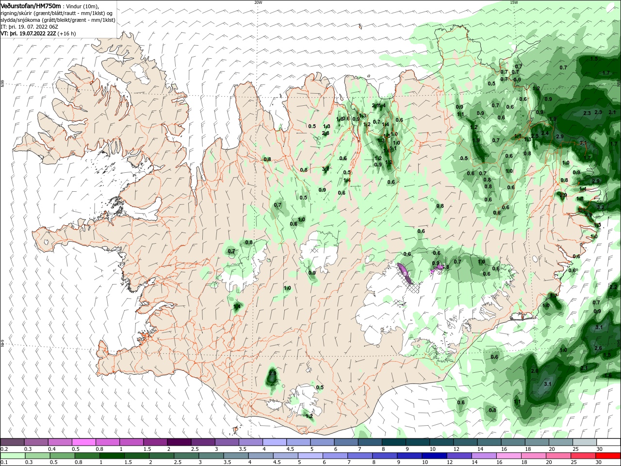Screen dimensions: 621x466
Task: Click the purple snowfall patch on glacier edge
Action: click(x=405, y=273)
